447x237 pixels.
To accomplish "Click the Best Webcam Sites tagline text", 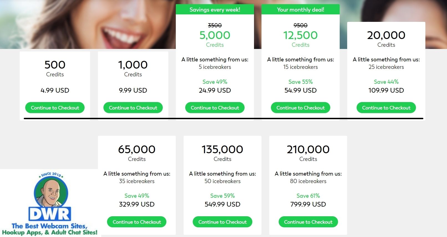I will tap(50, 229).
